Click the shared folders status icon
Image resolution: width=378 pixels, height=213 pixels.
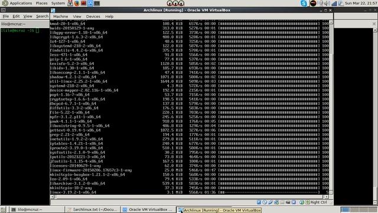click(x=282, y=202)
